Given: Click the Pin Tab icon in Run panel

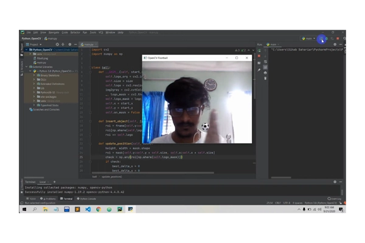Looking at the screenshot, I should pyautogui.click(x=259, y=70).
